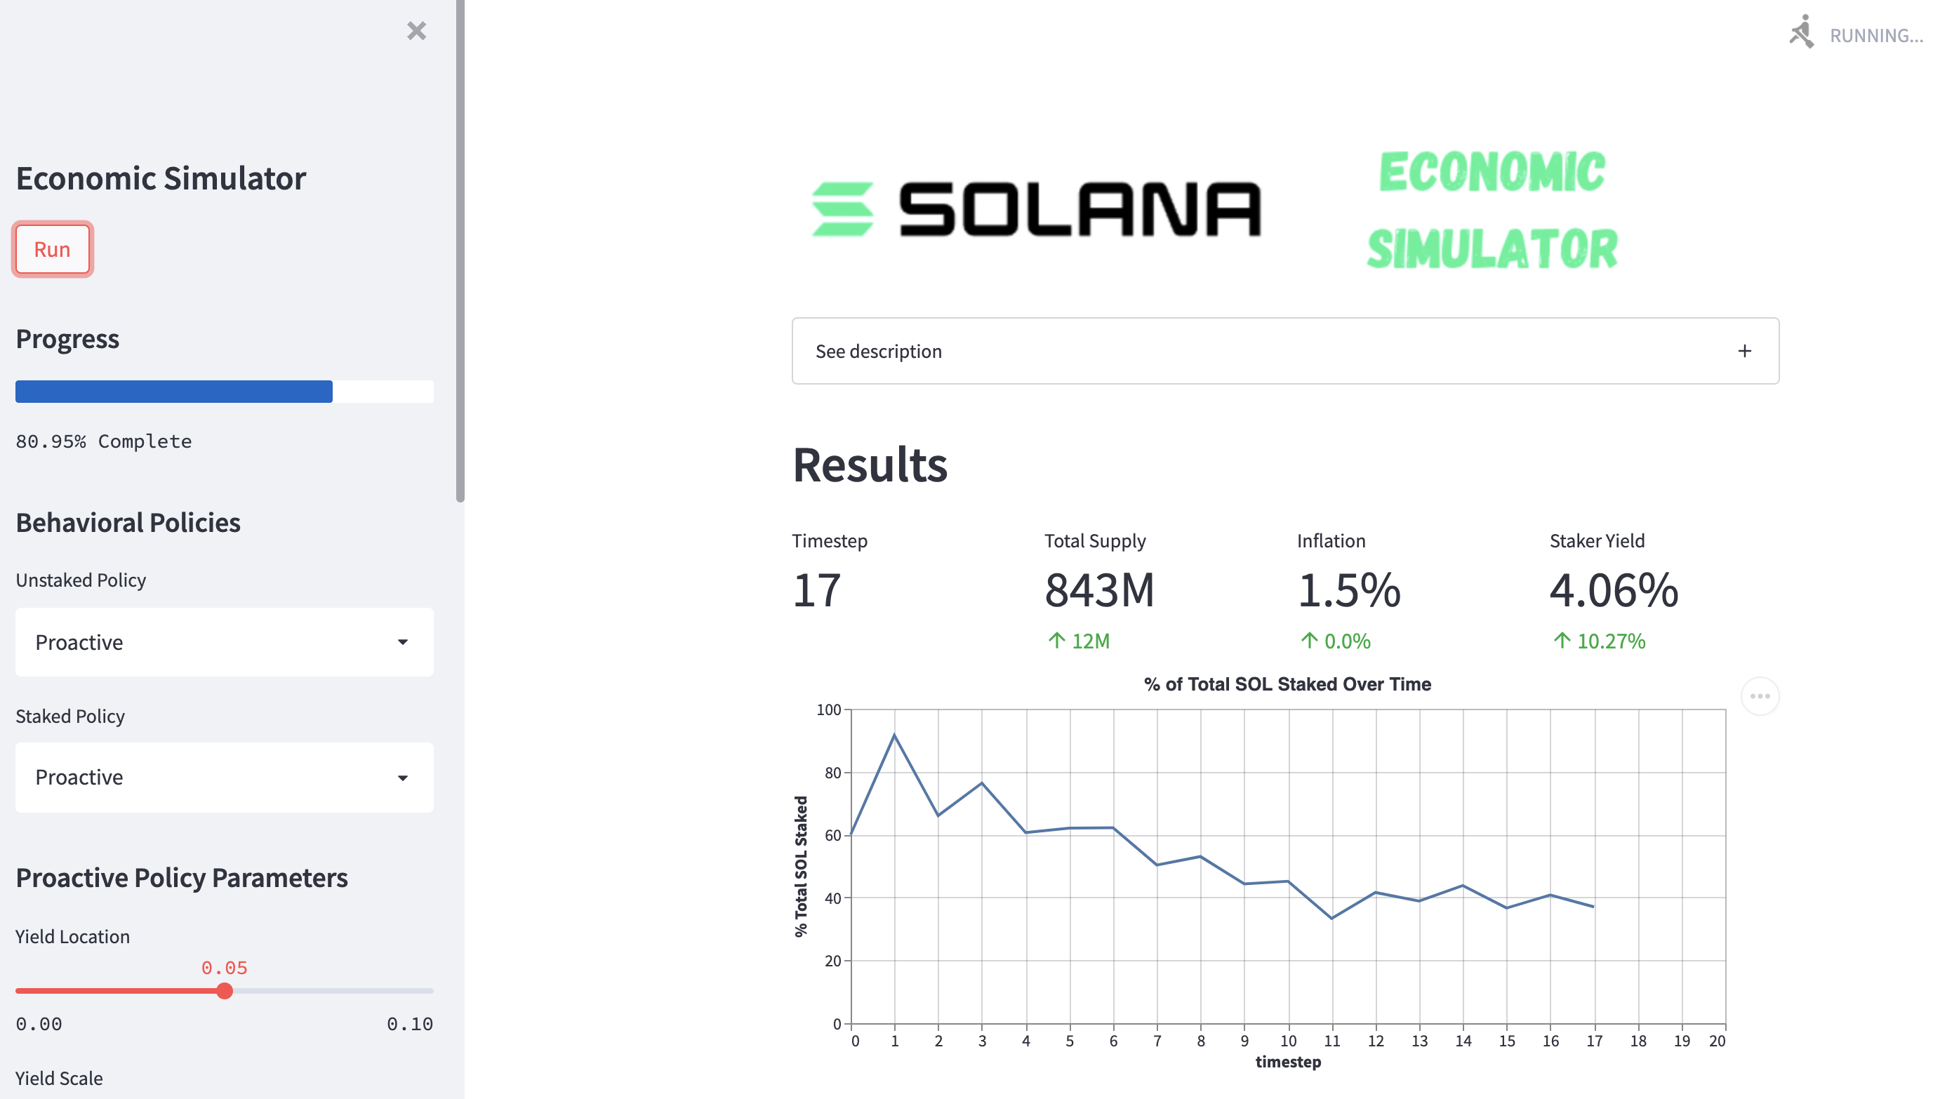Open the Staked Policy dropdown
The image size is (1933, 1099).
click(x=224, y=778)
